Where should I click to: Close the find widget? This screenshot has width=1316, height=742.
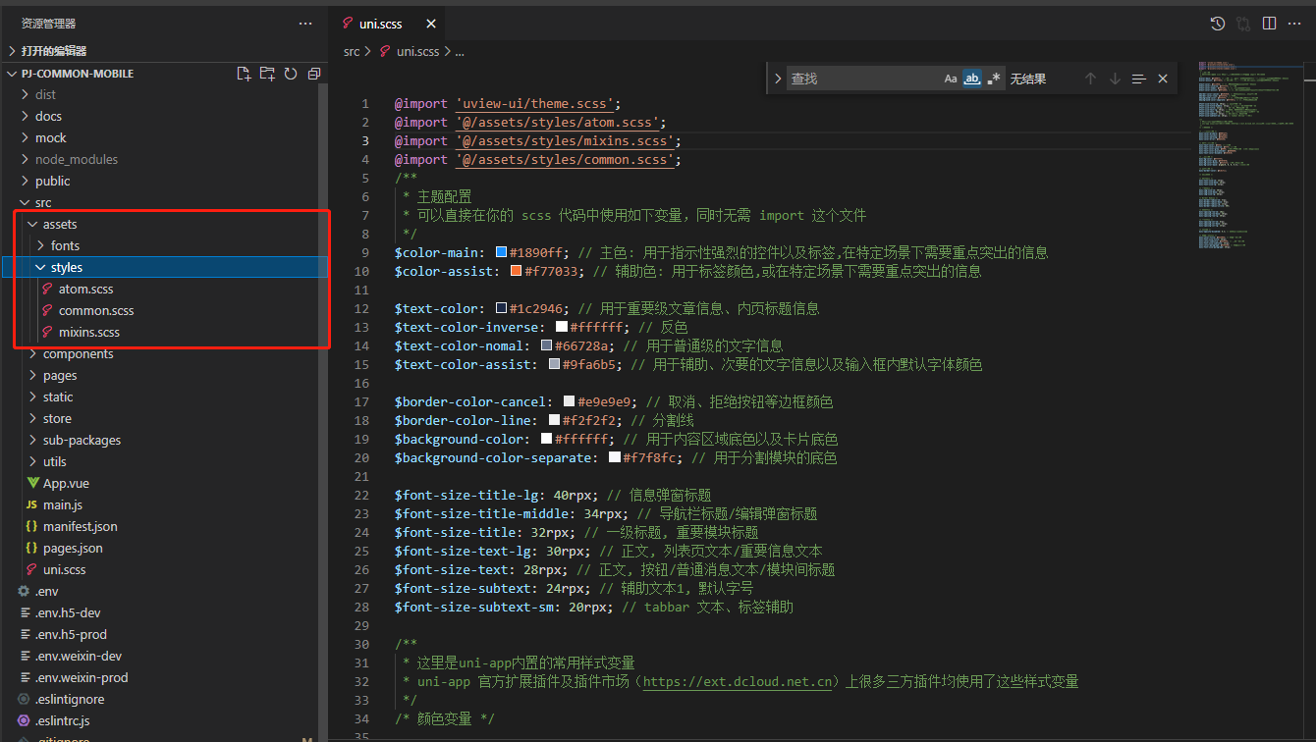(1163, 79)
